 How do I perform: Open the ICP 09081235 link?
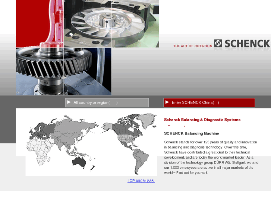click(x=141, y=181)
